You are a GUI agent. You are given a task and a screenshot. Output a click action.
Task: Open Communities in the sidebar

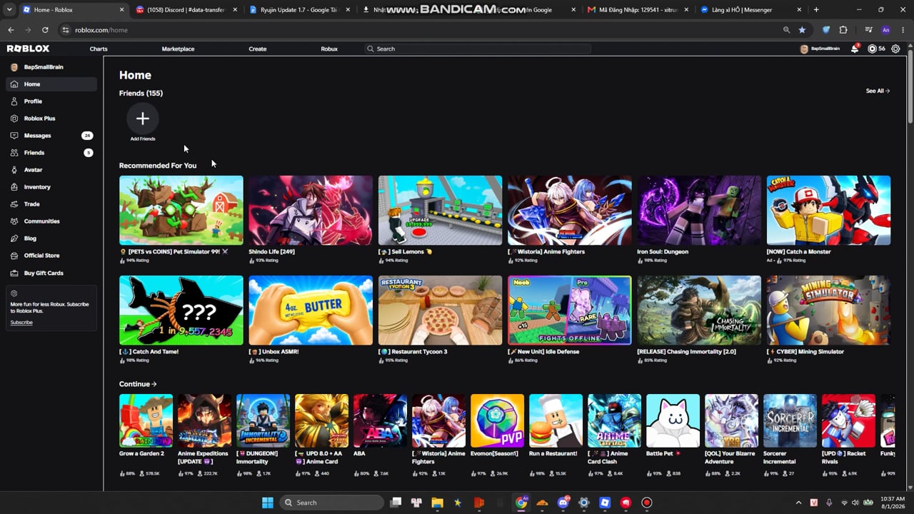51,221
